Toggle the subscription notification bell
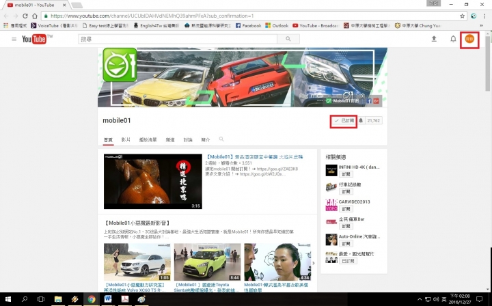 pos(361,120)
